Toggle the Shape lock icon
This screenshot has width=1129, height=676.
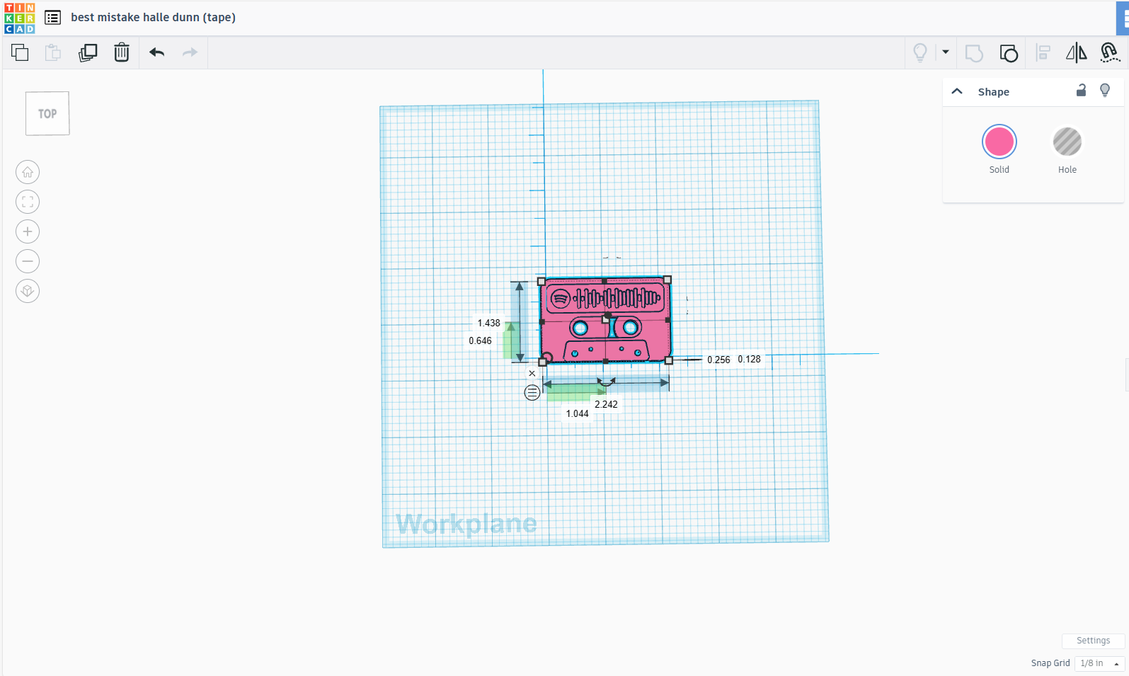coord(1081,90)
